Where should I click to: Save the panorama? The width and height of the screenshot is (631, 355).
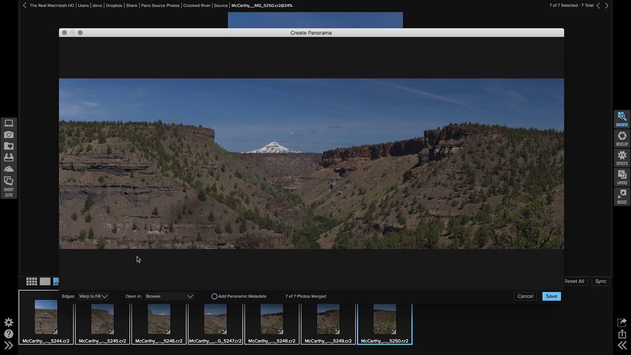coord(552,296)
